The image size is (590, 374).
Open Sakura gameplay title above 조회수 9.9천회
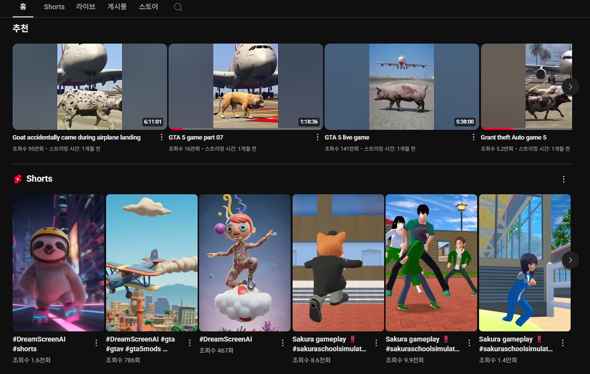tap(422, 344)
